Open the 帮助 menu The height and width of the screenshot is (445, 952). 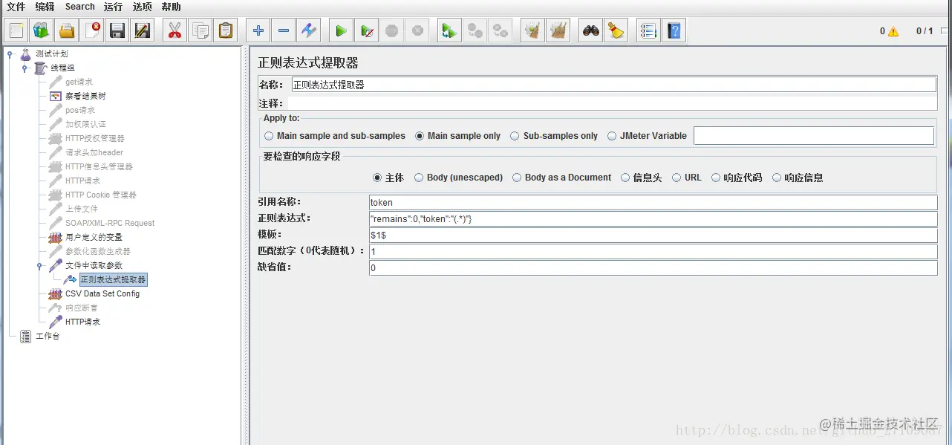point(171,7)
